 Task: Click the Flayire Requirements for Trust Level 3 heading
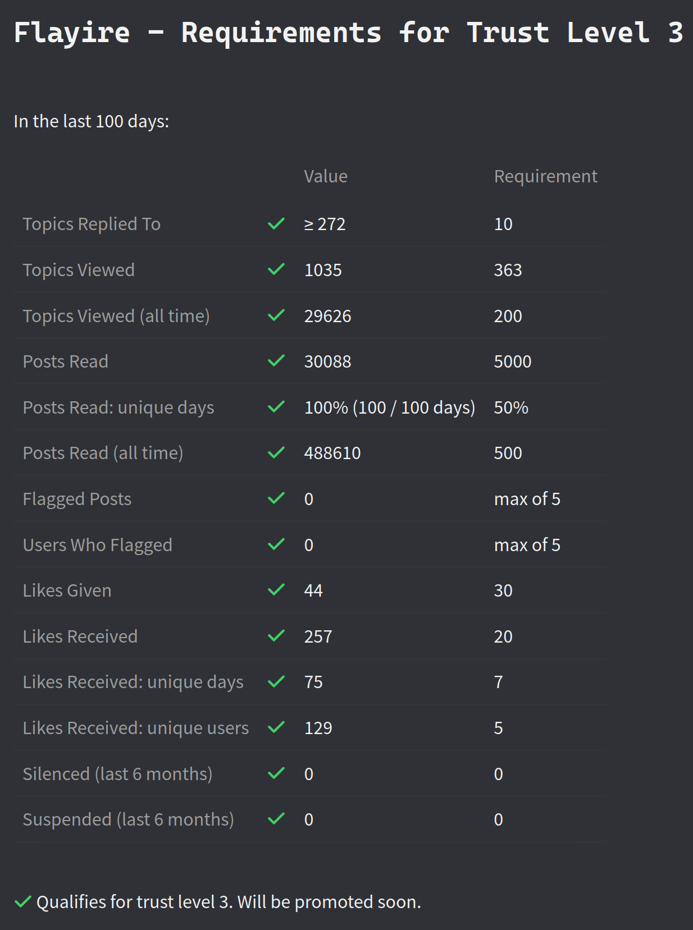348,32
